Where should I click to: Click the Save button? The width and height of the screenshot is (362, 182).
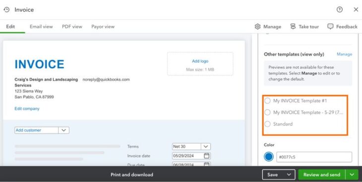pos(273,175)
